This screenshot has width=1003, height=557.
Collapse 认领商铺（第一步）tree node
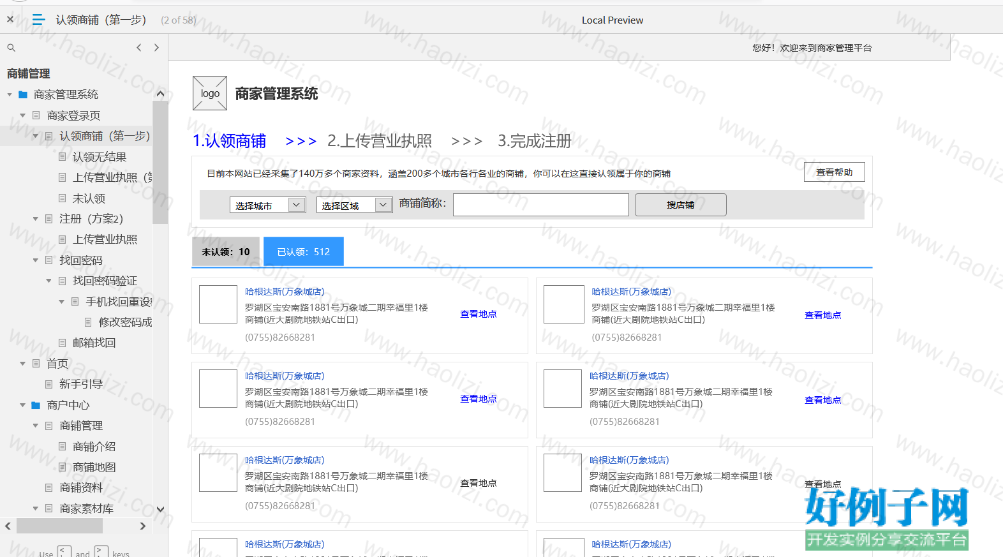35,136
